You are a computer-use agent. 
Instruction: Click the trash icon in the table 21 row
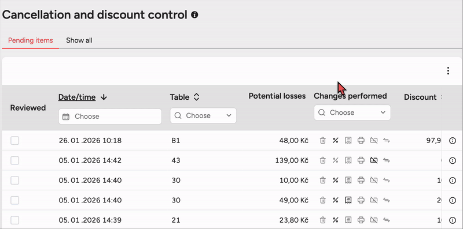(323, 220)
